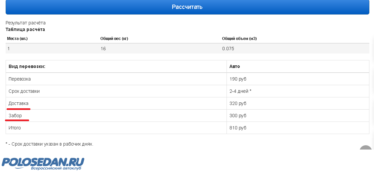The height and width of the screenshot is (172, 375).
Task: Click the Итого 810 руб total
Action: [x=238, y=128]
